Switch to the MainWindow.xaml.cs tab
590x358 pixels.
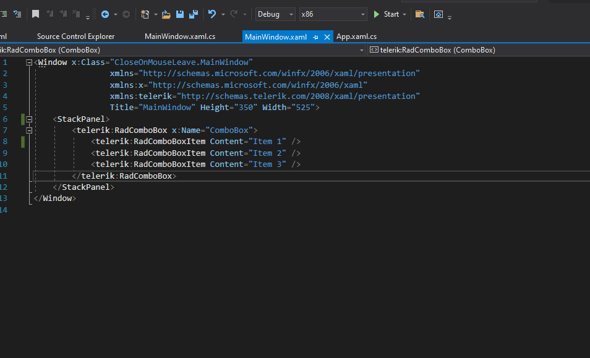point(180,36)
